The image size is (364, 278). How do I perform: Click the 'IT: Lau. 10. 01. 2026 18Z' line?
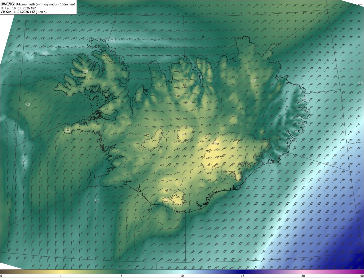point(18,8)
